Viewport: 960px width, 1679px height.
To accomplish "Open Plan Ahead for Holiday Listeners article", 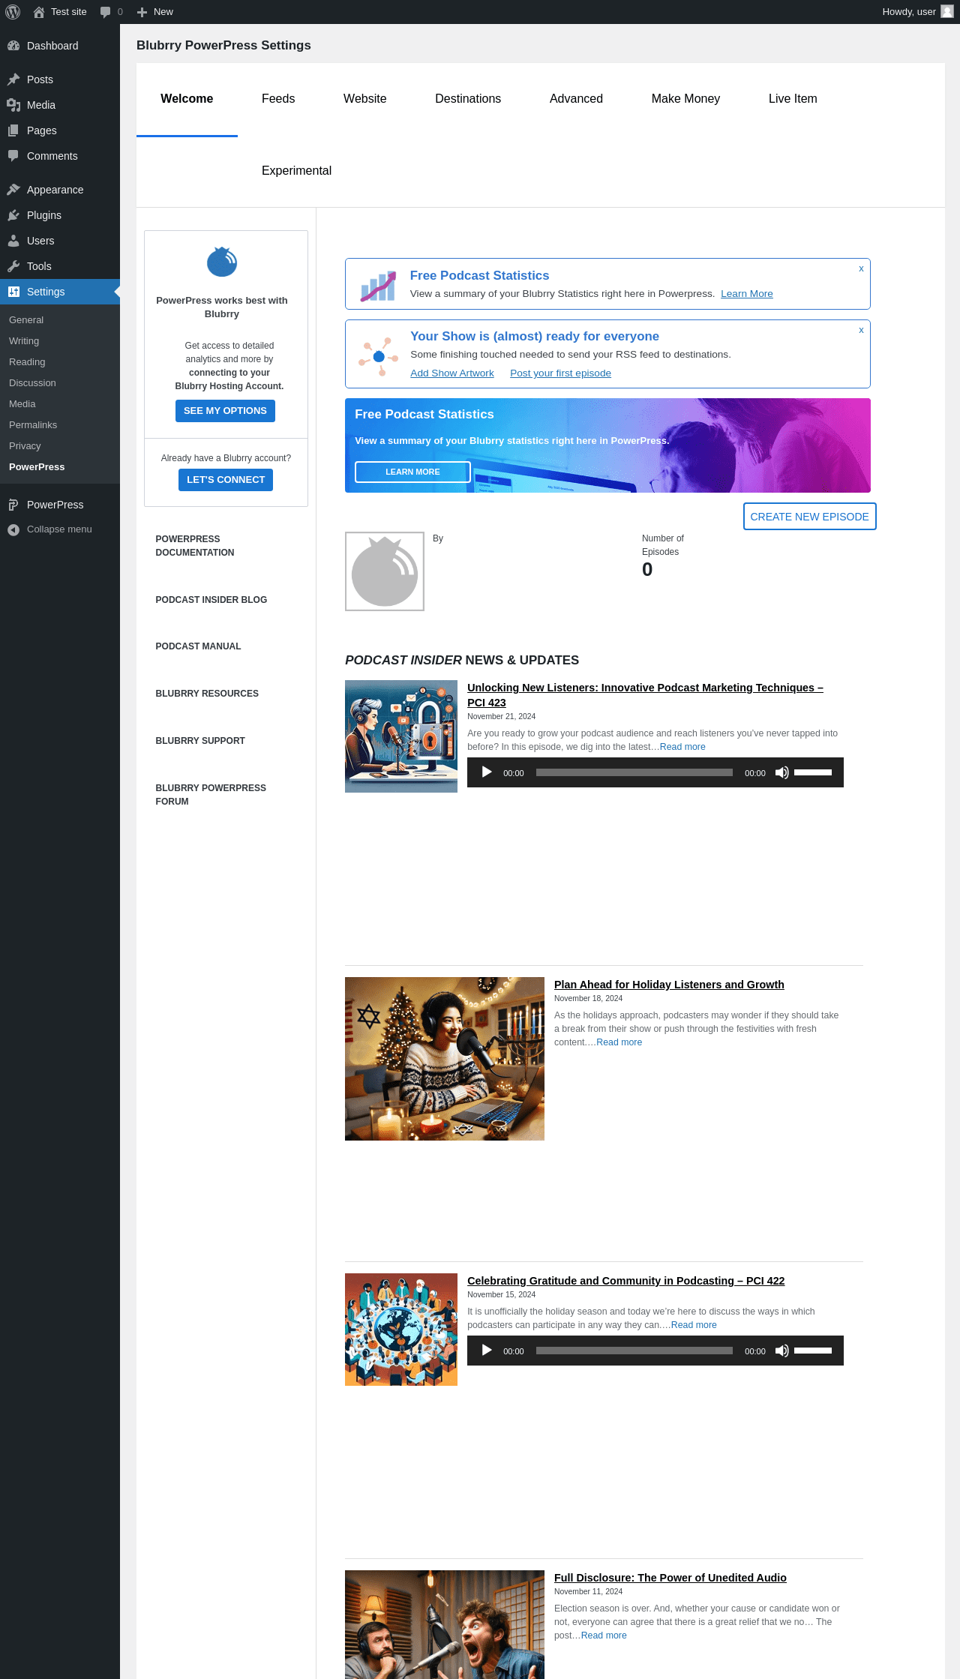I will click(x=669, y=985).
